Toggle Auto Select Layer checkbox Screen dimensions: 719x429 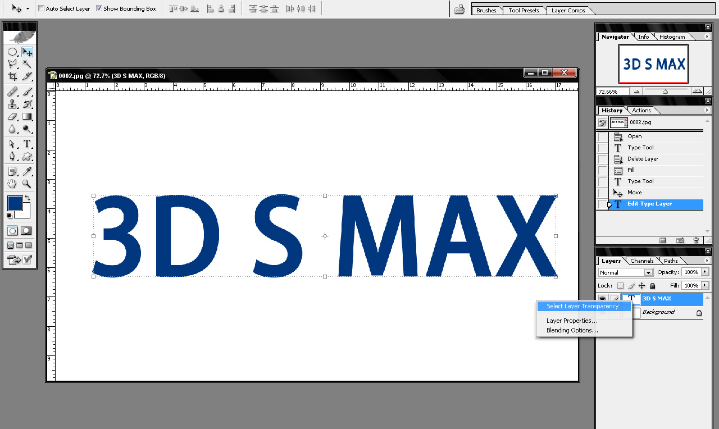tap(41, 8)
